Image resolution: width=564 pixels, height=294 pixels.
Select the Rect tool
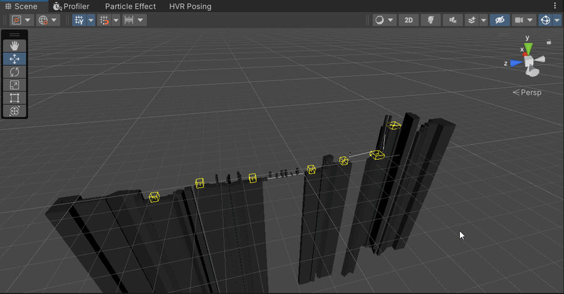pyautogui.click(x=14, y=98)
